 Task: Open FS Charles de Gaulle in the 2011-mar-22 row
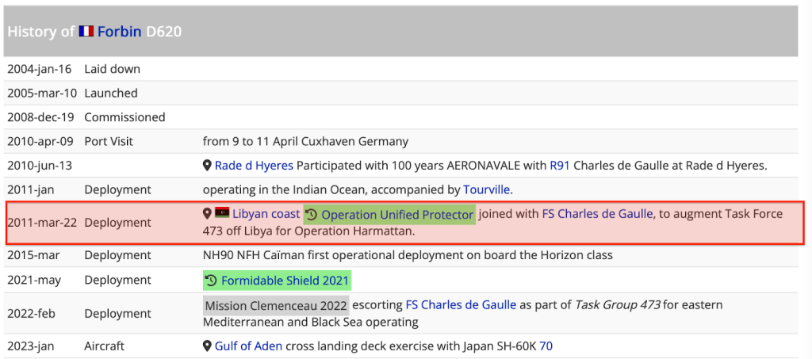598,214
